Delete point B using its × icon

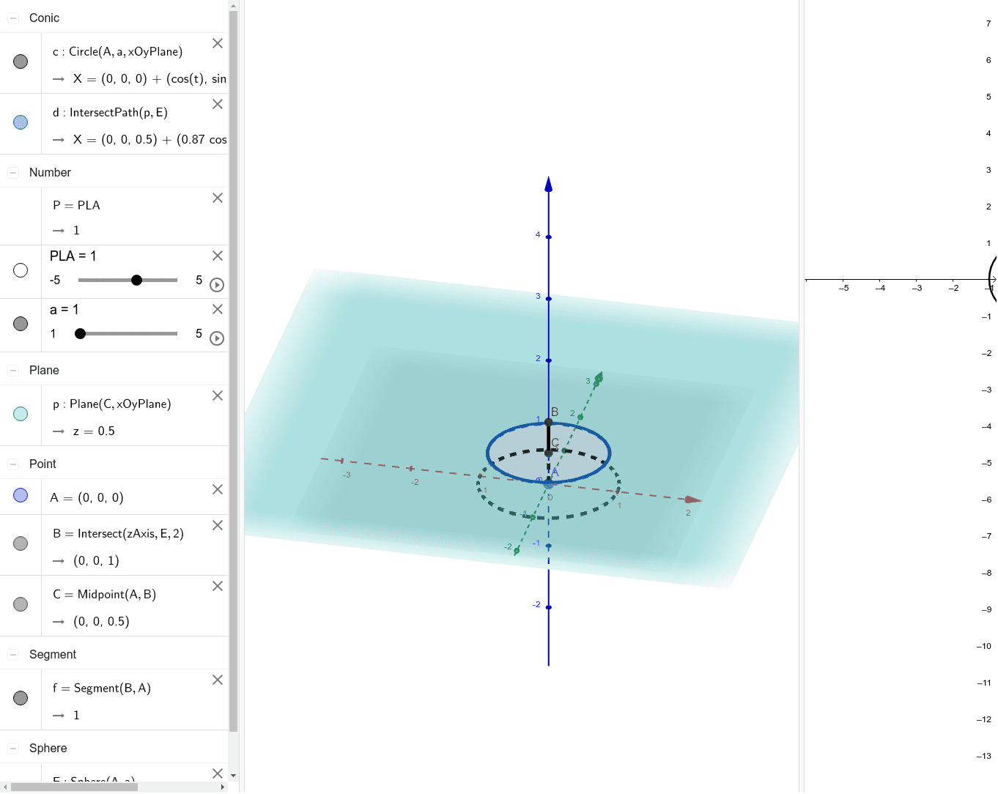[217, 525]
